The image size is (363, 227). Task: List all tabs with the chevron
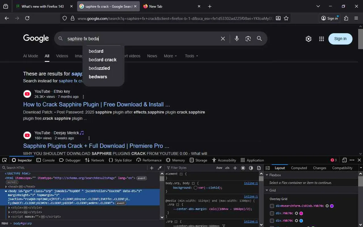click(x=318, y=6)
